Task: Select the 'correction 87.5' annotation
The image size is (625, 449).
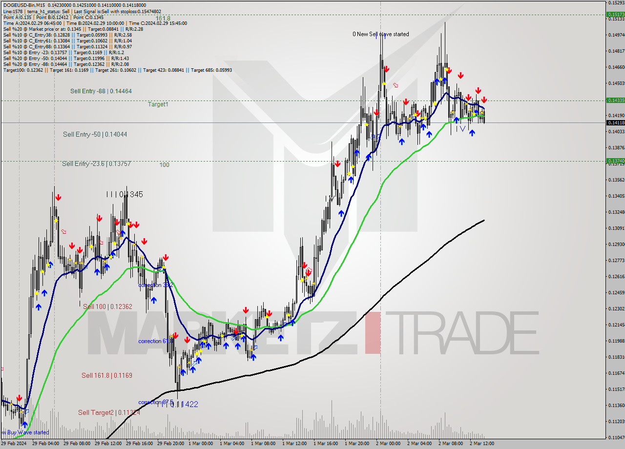Action: pyautogui.click(x=156, y=403)
